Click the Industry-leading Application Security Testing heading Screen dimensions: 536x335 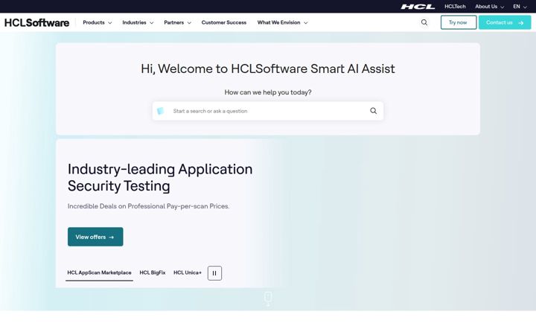pos(160,177)
